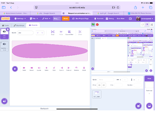This screenshot has height=117, width=156.
Task: Open a new Safari tab with plus
Action: pyautogui.click(x=143, y=7)
